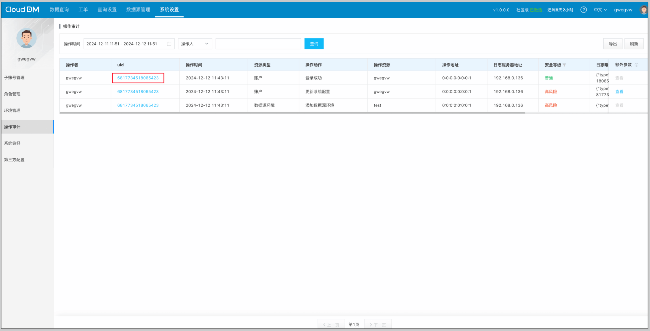Open calendar icon in date range field
The width and height of the screenshot is (650, 331).
[169, 44]
